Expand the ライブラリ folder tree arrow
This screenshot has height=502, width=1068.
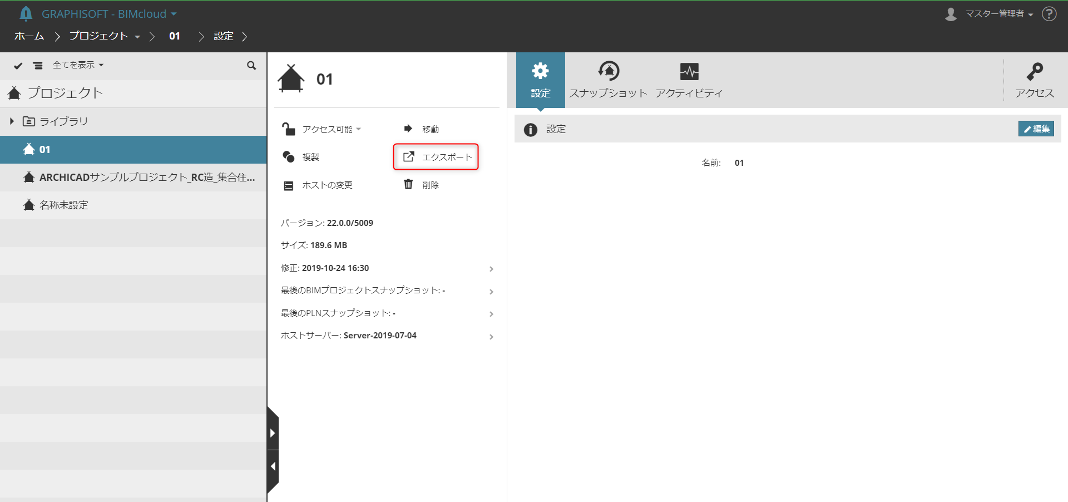(x=12, y=121)
